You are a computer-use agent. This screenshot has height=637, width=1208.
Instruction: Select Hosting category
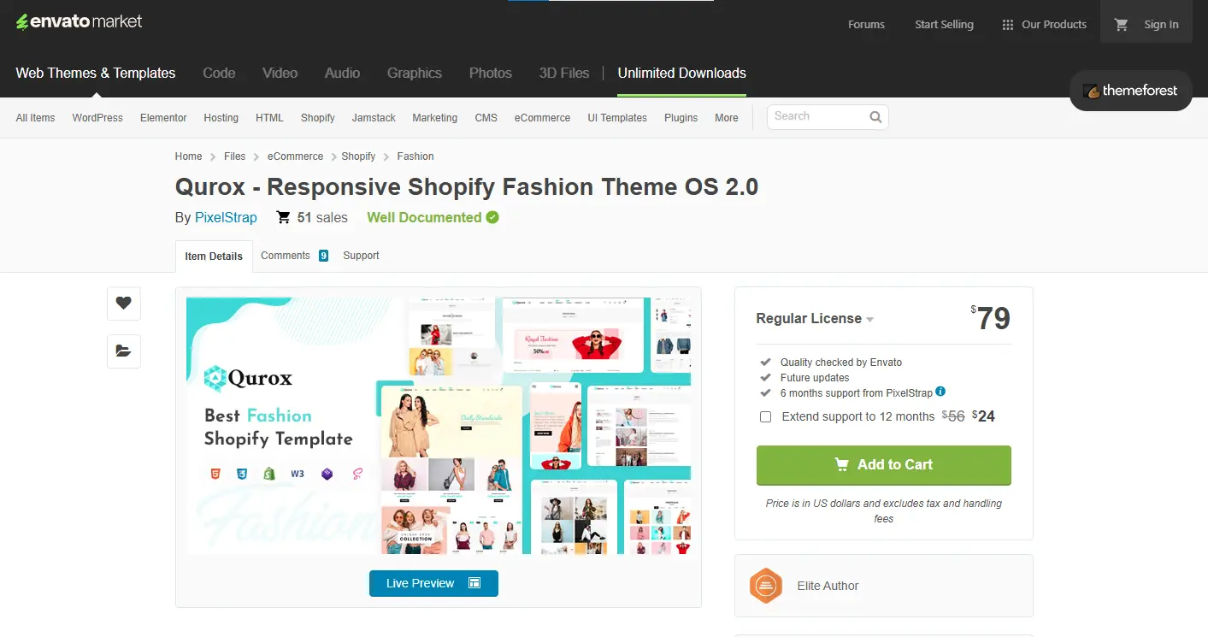[x=221, y=118]
